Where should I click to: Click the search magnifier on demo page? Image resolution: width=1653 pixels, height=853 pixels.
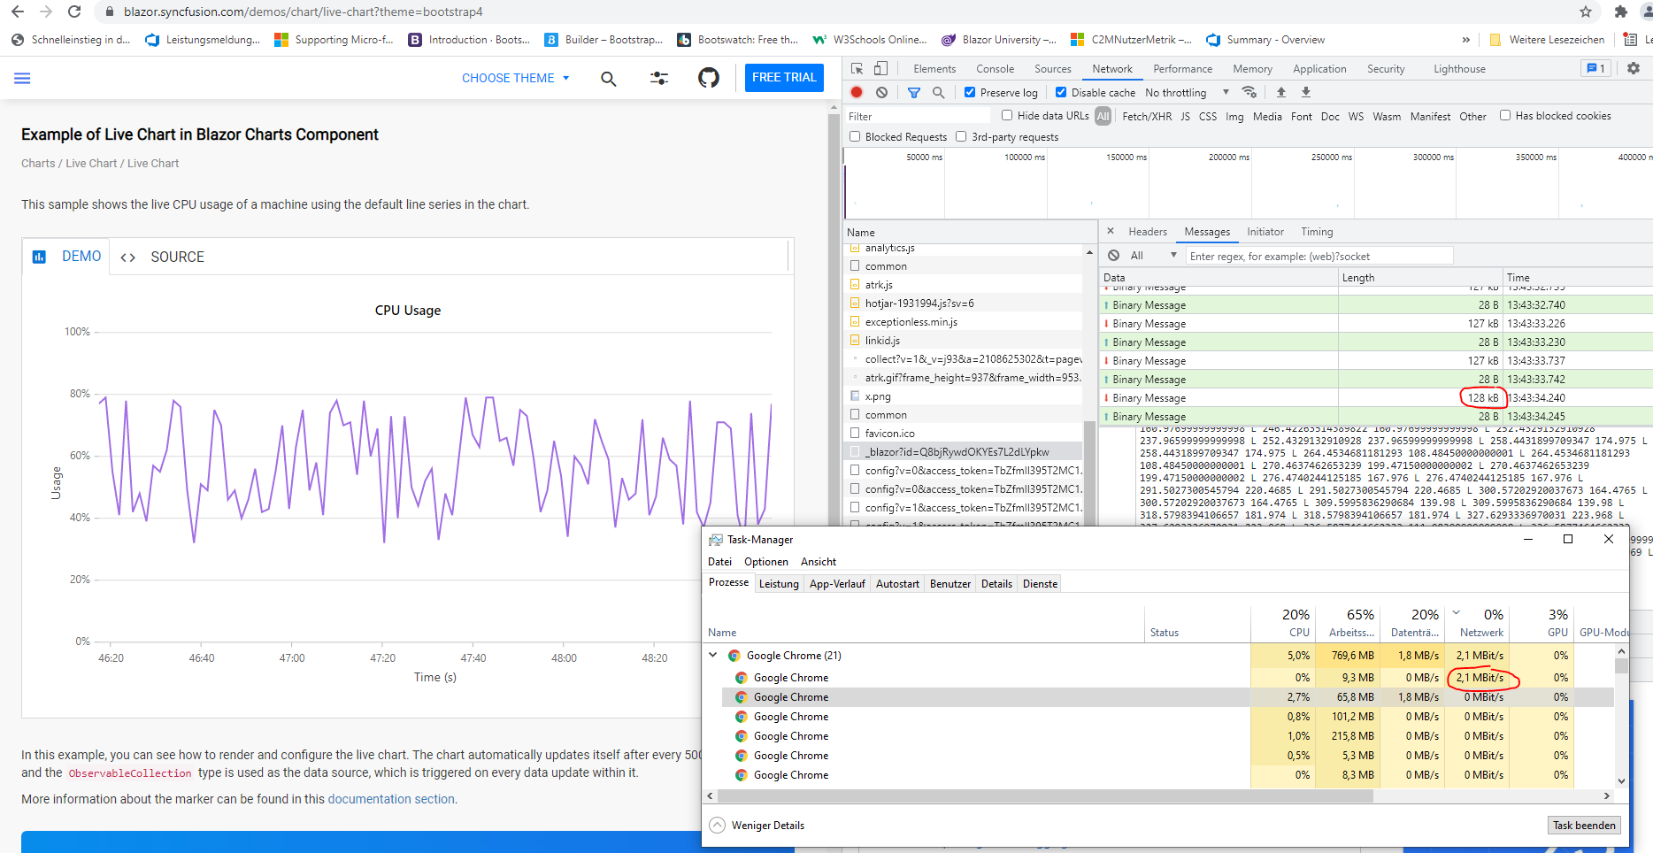609,78
